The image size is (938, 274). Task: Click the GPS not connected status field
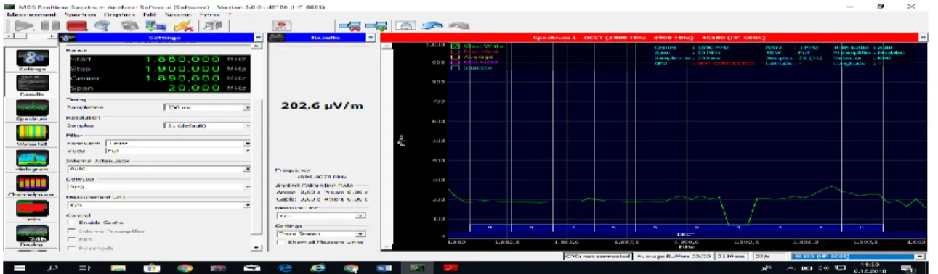(597, 256)
